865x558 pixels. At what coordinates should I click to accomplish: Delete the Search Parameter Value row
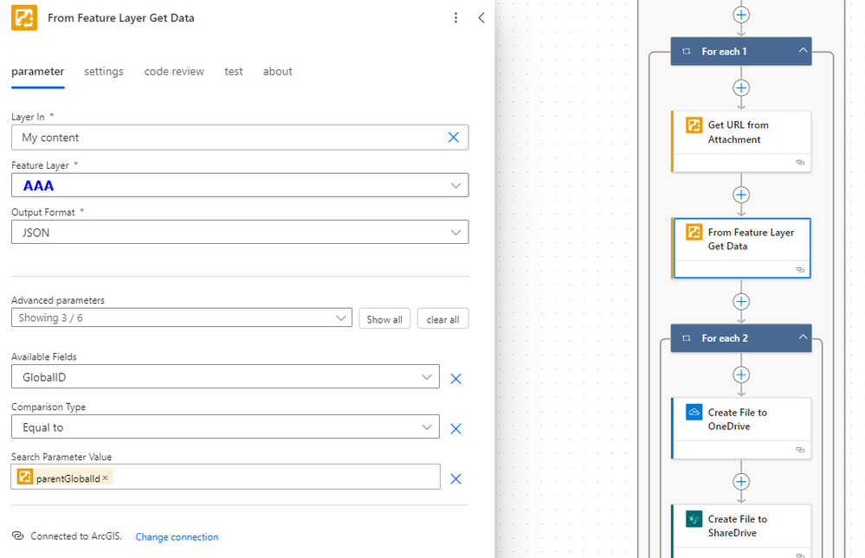click(456, 478)
